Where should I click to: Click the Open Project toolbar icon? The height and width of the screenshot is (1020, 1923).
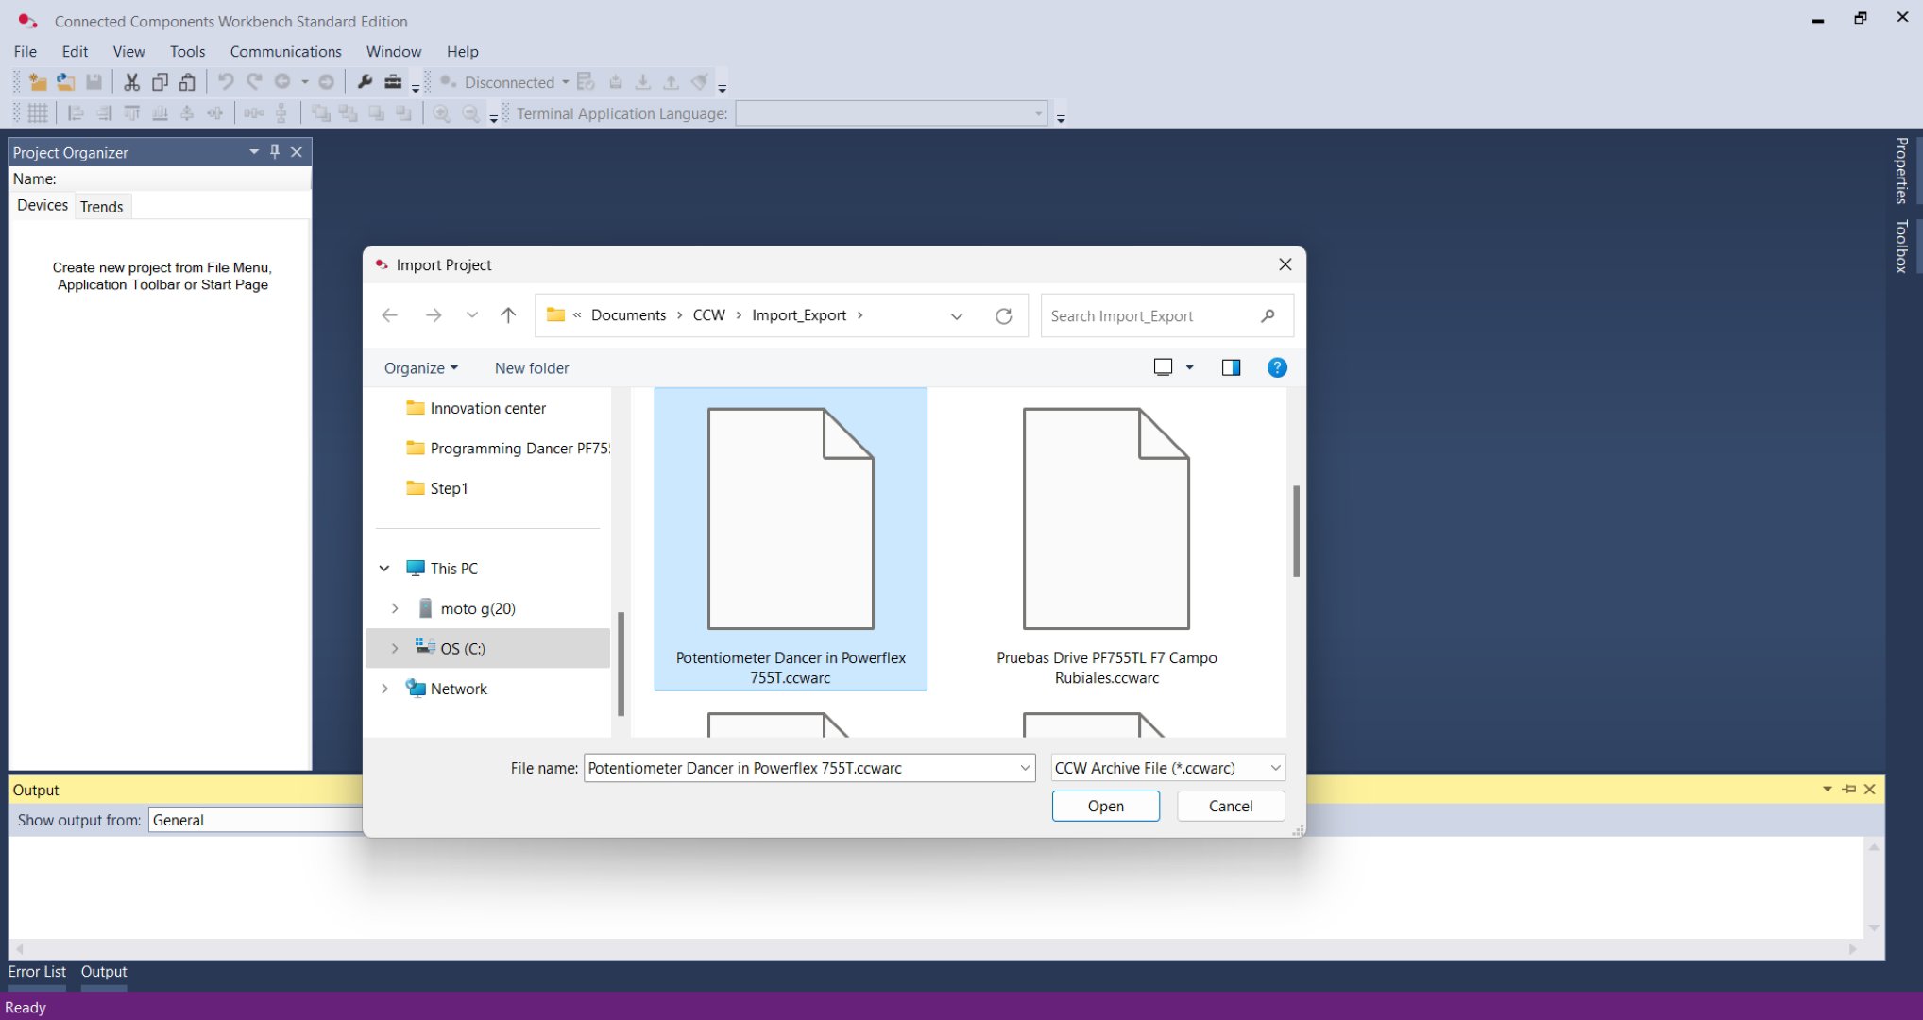tap(65, 82)
